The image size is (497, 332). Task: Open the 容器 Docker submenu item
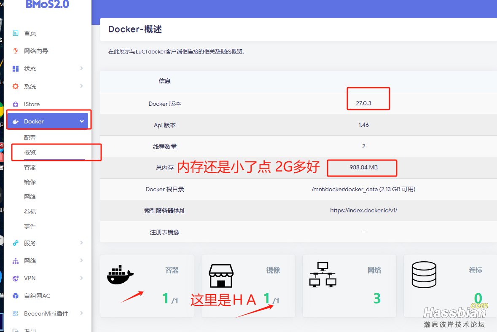(x=30, y=167)
